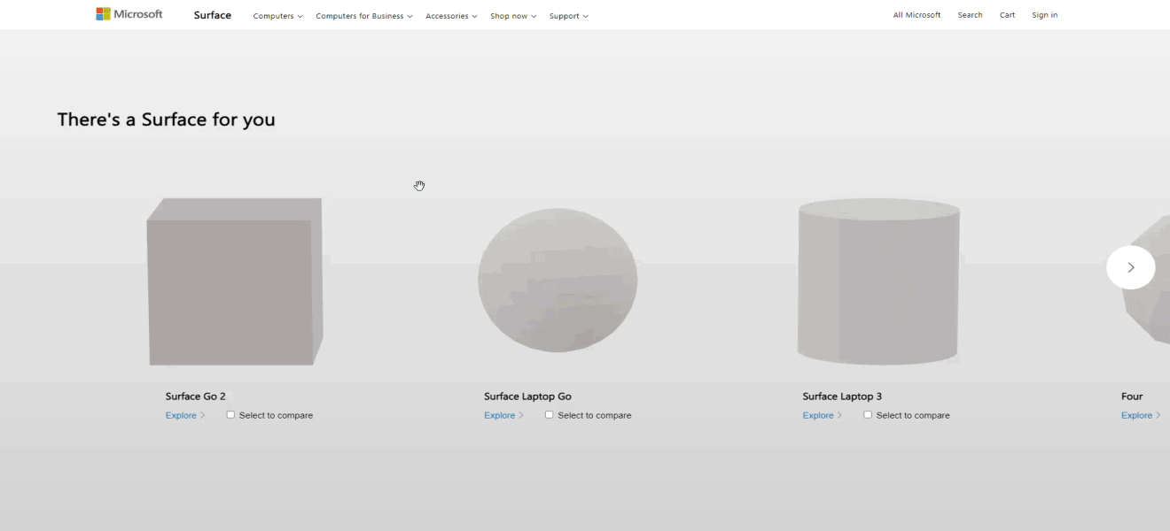The width and height of the screenshot is (1170, 531).
Task: Expand the Accessories menu
Action: [x=451, y=16]
